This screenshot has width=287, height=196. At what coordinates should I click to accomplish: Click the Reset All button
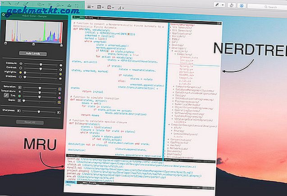point(30,122)
